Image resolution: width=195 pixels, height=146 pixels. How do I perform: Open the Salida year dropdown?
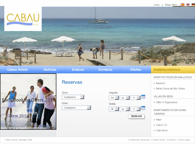pos(135,109)
